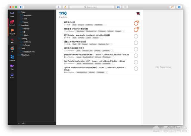
Task: Select the 学校 perspective in the sidebar
Action: point(12,41)
